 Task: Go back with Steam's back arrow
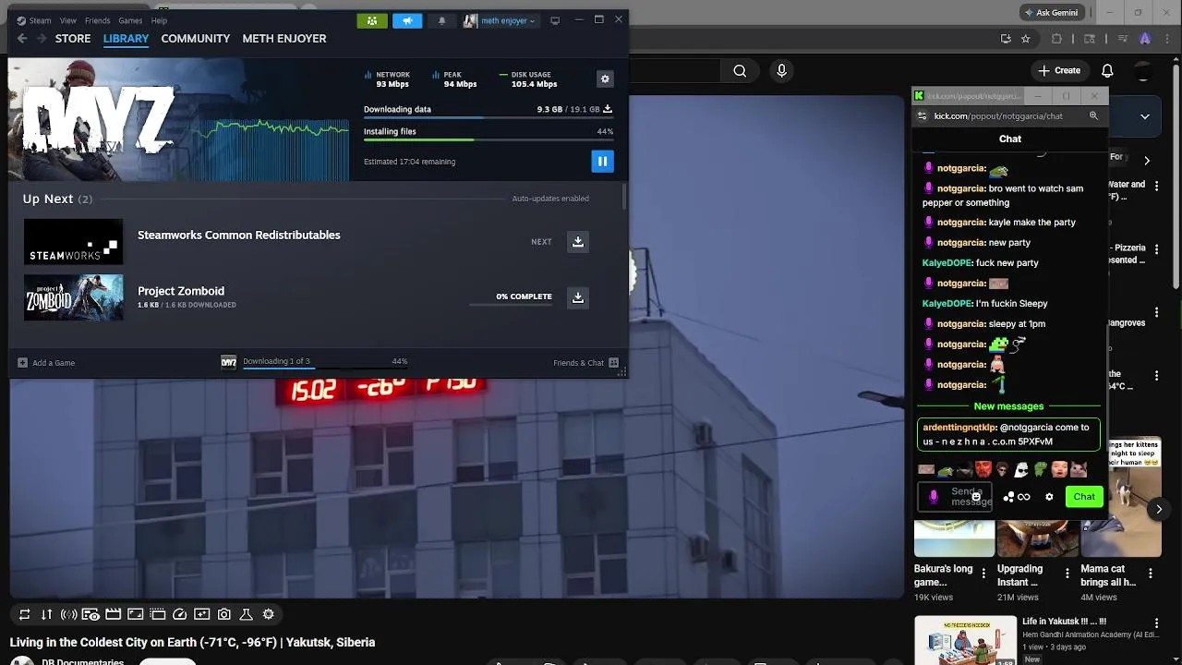22,39
